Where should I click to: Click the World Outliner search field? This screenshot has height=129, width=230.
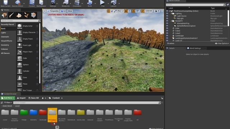196,5
